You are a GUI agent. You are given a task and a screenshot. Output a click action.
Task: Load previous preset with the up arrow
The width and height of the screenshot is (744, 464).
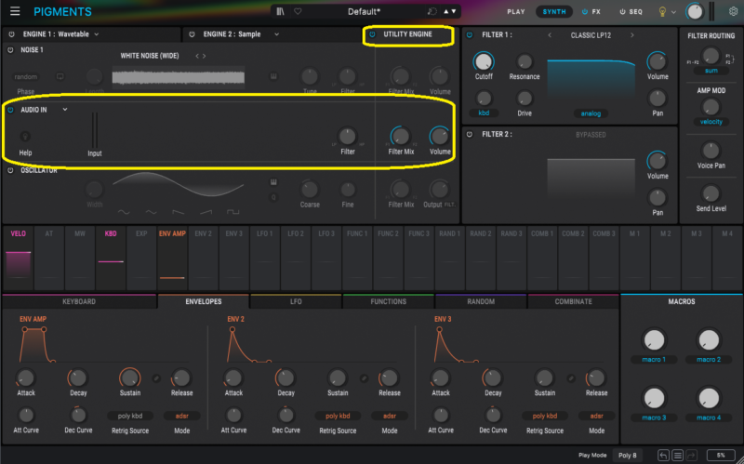click(x=445, y=11)
